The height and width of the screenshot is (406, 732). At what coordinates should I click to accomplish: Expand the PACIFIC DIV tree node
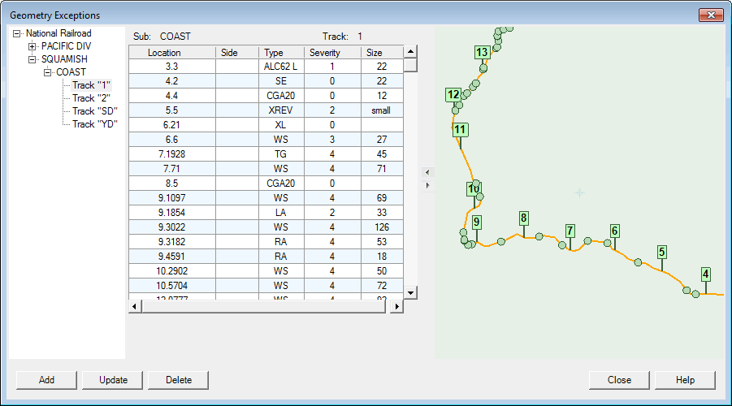(x=32, y=46)
